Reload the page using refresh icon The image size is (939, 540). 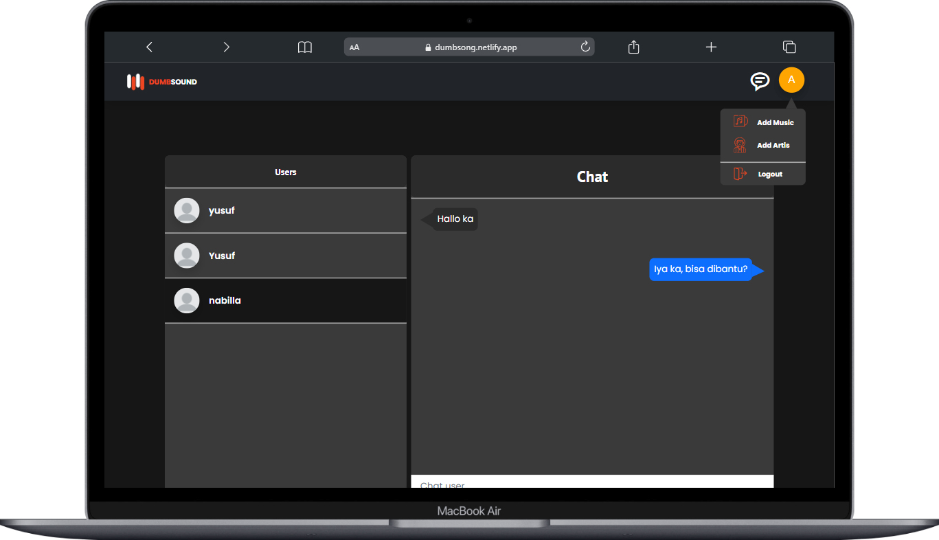tap(585, 47)
